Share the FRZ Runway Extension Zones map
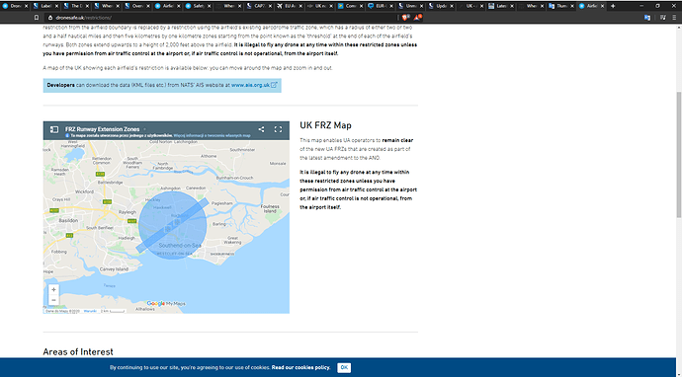Viewport: 682px width, 377px height. [261, 129]
